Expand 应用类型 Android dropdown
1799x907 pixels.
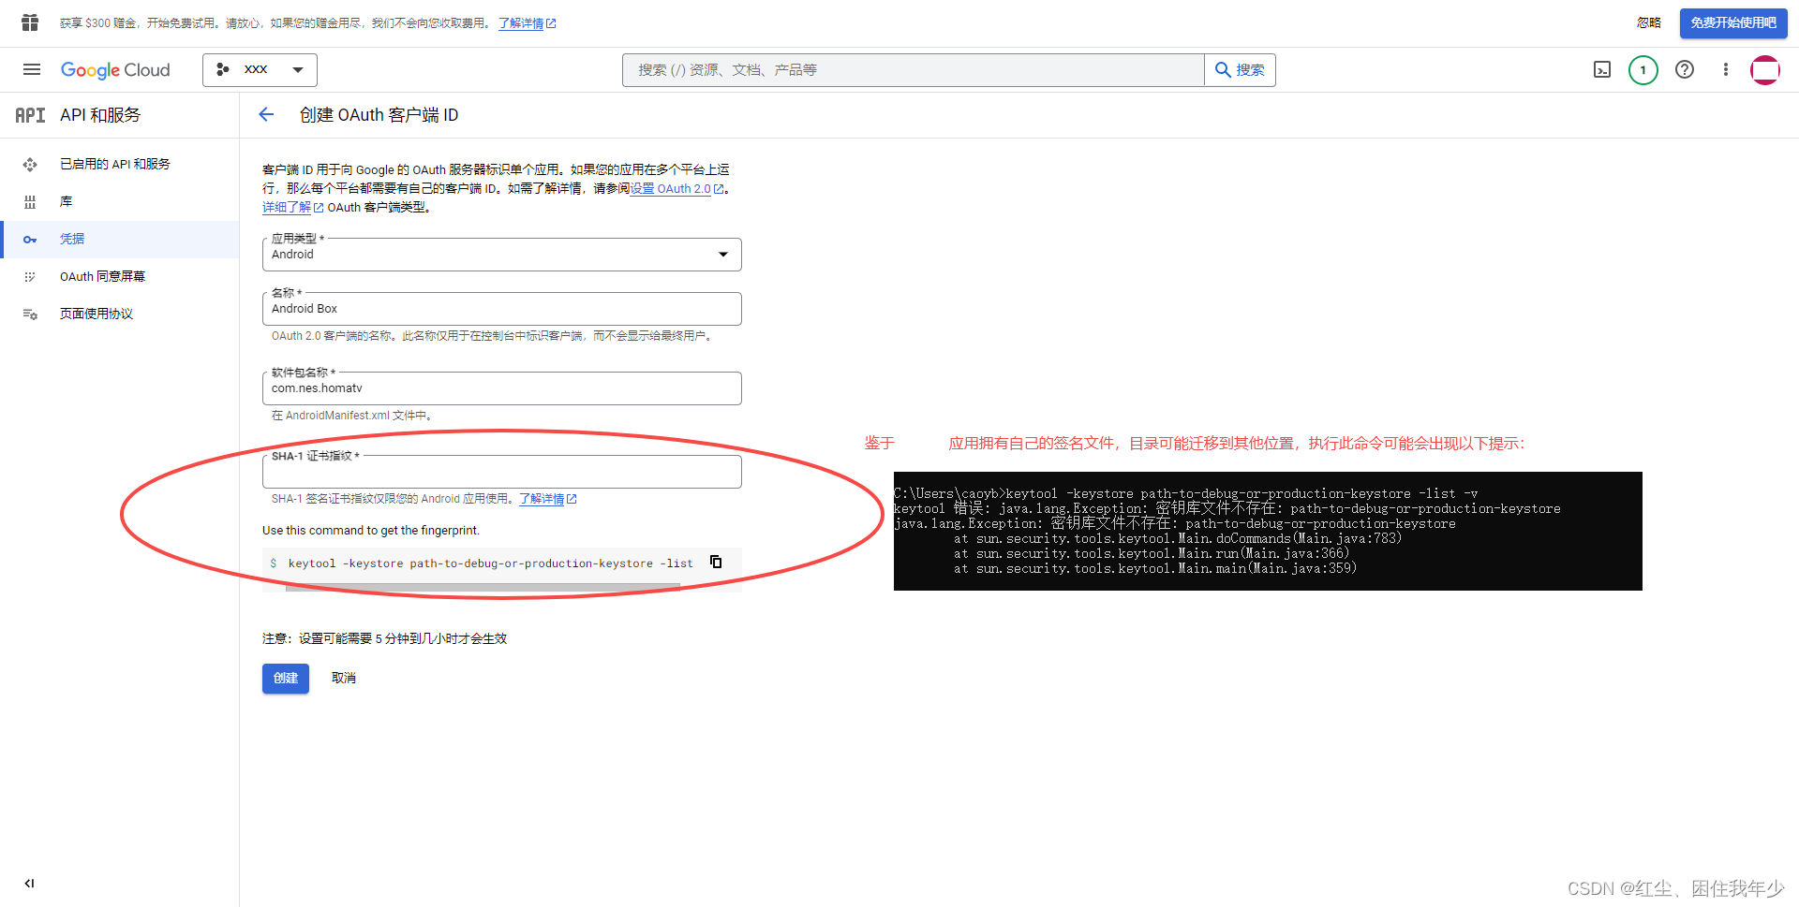(502, 255)
